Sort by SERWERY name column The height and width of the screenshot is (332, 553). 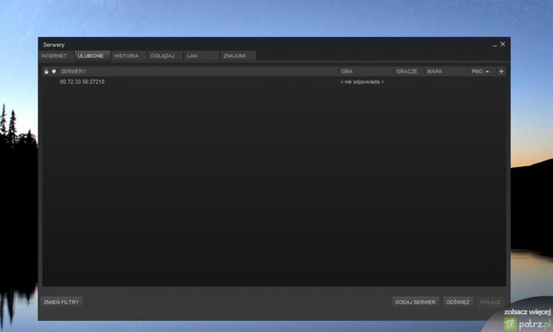pyautogui.click(x=74, y=71)
